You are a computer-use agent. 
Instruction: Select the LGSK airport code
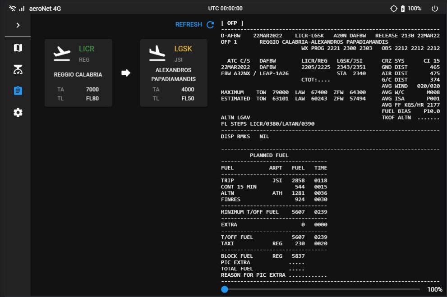(x=183, y=49)
